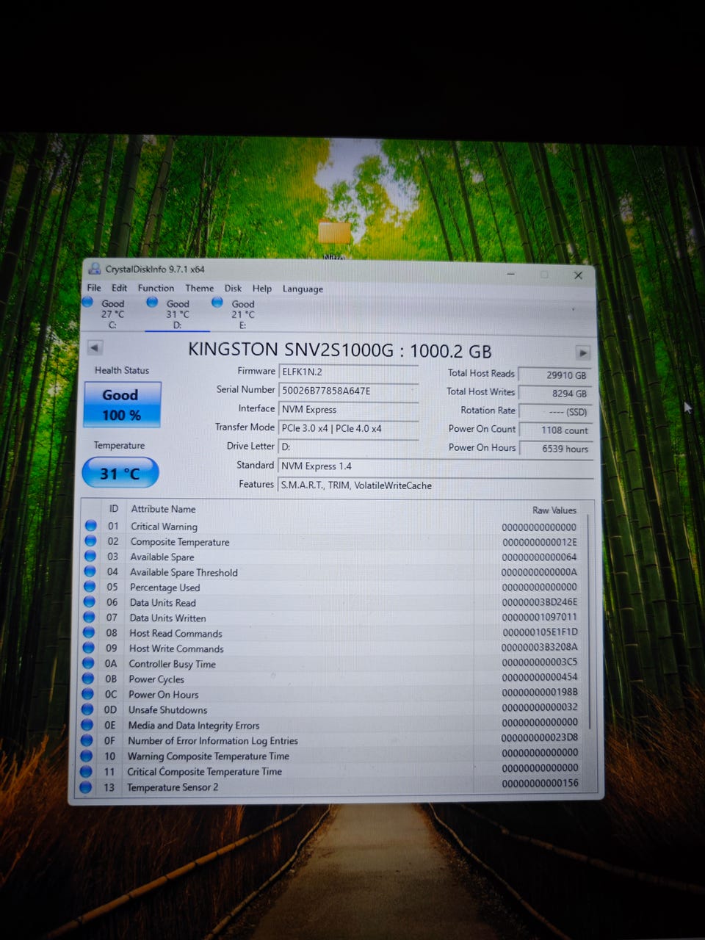Open the Help menu

pos(261,288)
